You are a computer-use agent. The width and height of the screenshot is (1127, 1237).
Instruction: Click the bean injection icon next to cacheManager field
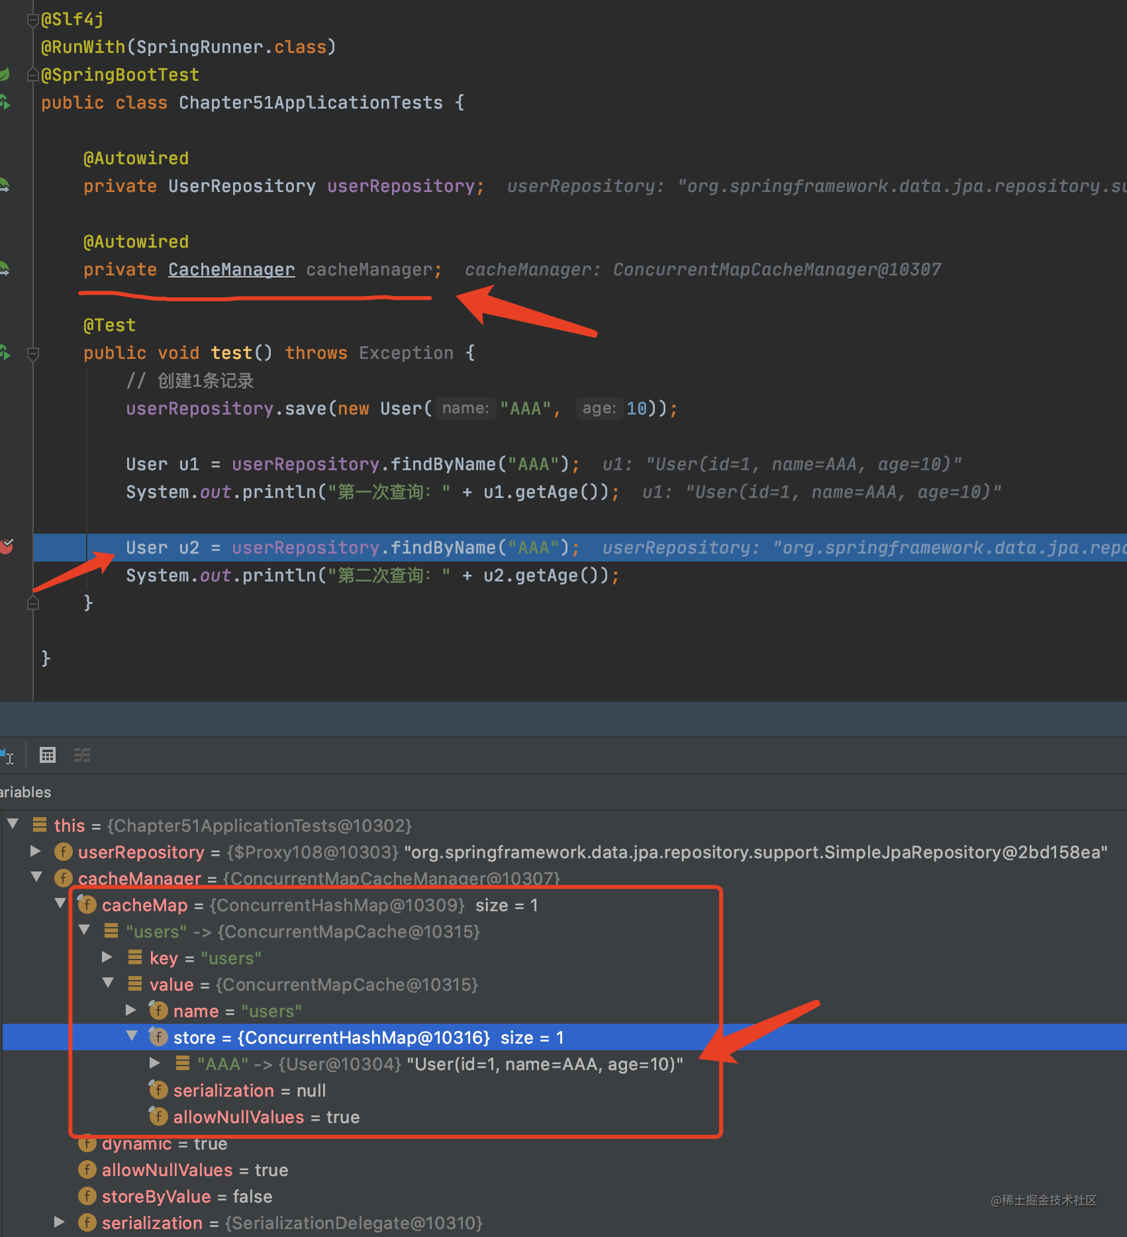click(5, 270)
